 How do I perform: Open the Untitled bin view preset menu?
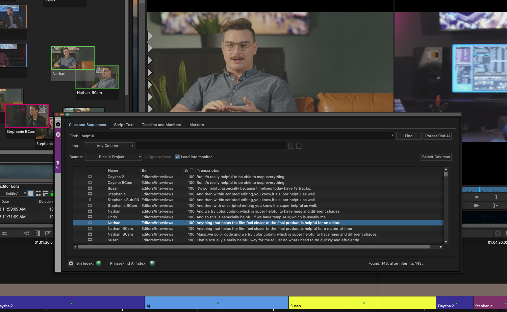(x=14, y=193)
